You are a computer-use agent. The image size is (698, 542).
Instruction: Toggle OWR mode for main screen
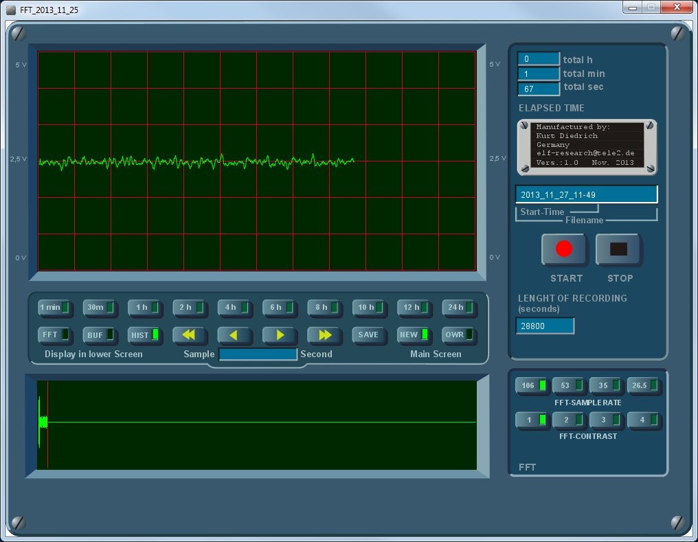click(x=458, y=335)
